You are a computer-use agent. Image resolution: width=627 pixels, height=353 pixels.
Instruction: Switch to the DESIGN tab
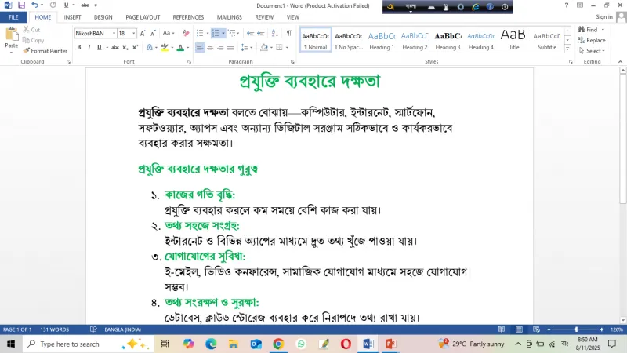103,17
